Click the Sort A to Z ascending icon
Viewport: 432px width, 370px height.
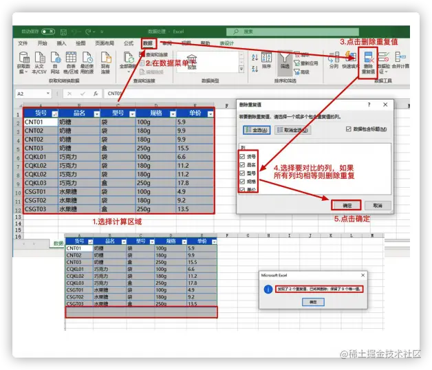(255, 57)
